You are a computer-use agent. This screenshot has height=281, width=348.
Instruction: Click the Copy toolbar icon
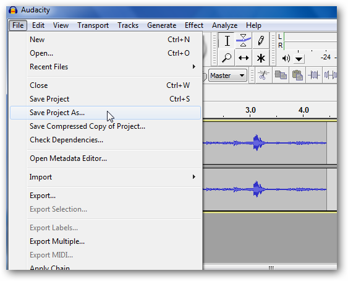[281, 75]
